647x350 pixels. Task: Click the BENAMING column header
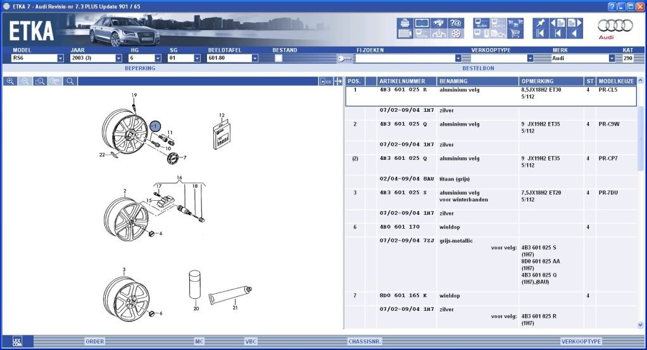(477, 81)
